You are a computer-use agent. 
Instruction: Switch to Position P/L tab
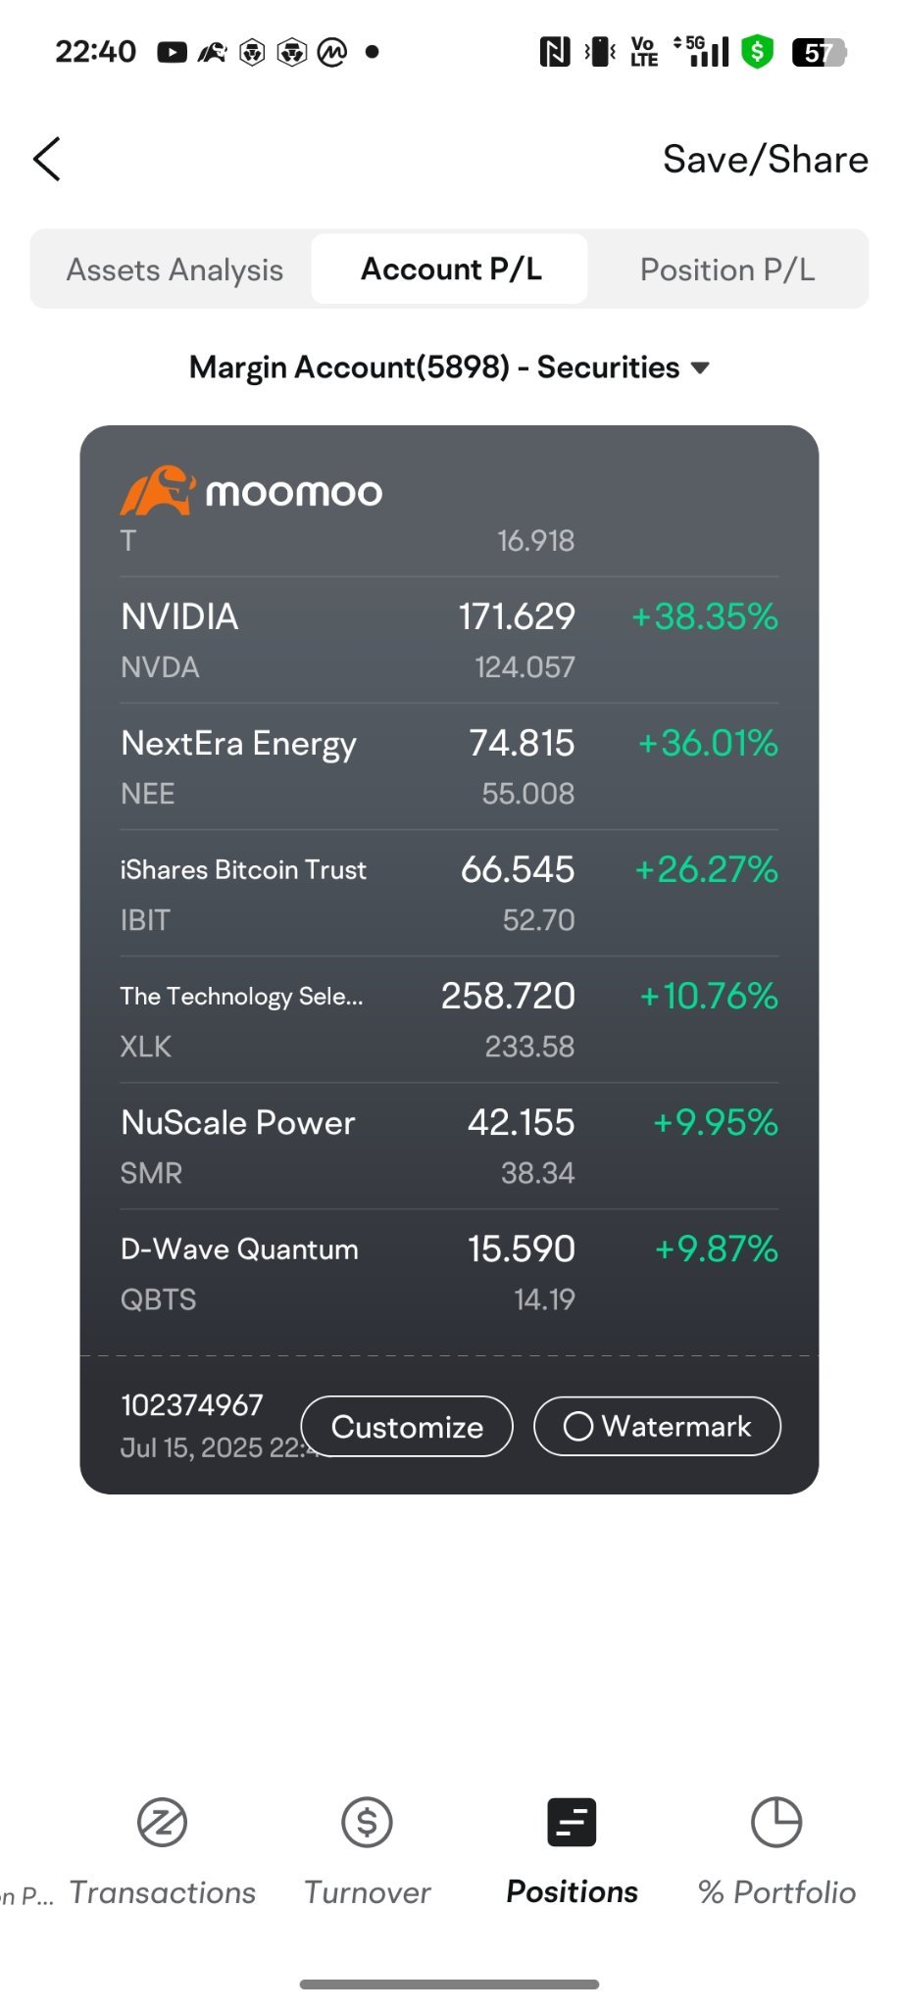[x=727, y=269]
